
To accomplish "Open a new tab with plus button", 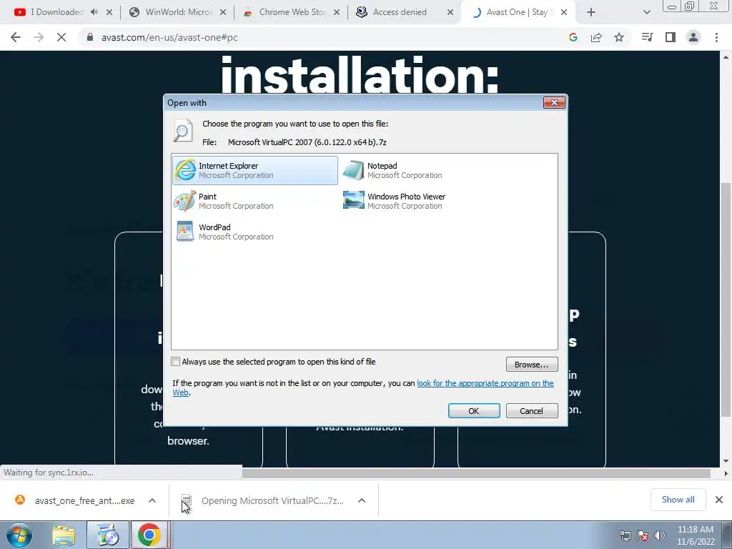I will 591,12.
